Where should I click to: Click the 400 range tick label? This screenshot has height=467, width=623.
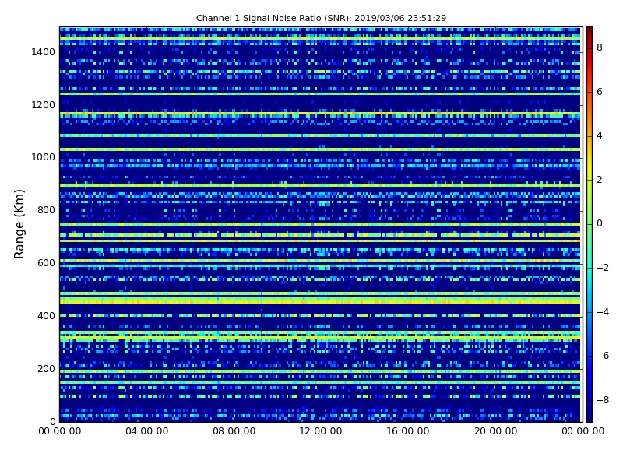46,316
